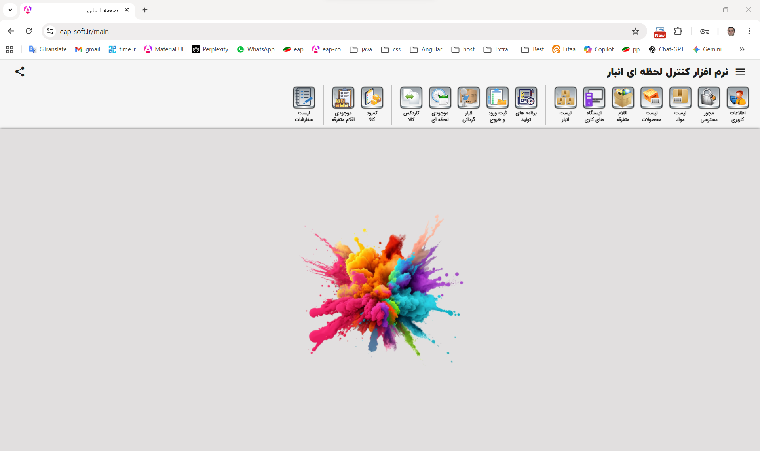Show more bookmarks via the chevron overflow
Viewport: 760px width, 451px height.
742,49
